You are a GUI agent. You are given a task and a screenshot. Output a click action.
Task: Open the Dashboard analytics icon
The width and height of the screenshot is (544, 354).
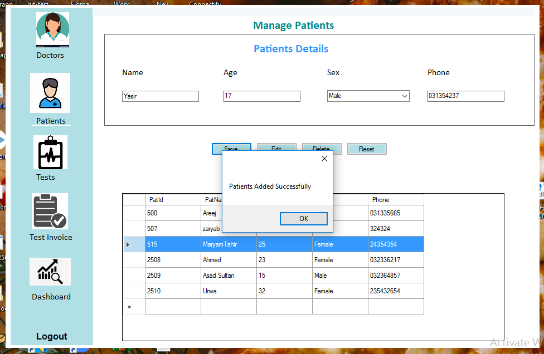tap(50, 272)
